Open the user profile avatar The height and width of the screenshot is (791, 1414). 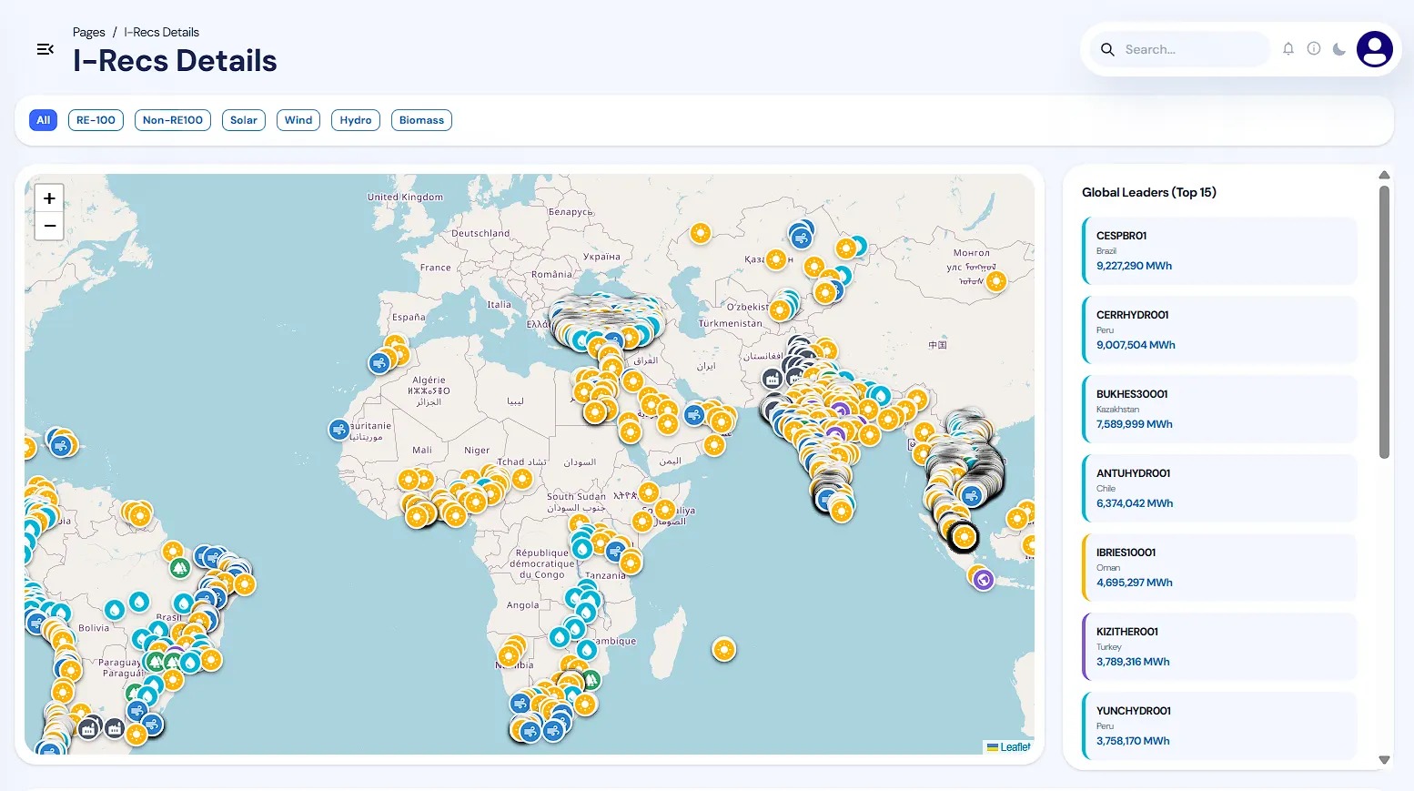coord(1374,49)
